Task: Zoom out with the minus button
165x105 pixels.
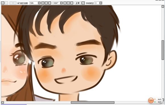Action: pyautogui.click(x=43, y=3)
